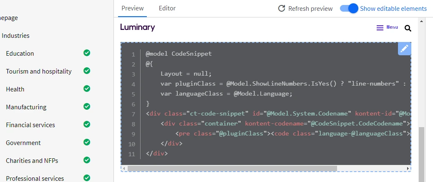Select Industries in the content tree
The height and width of the screenshot is (182, 433).
(x=15, y=35)
